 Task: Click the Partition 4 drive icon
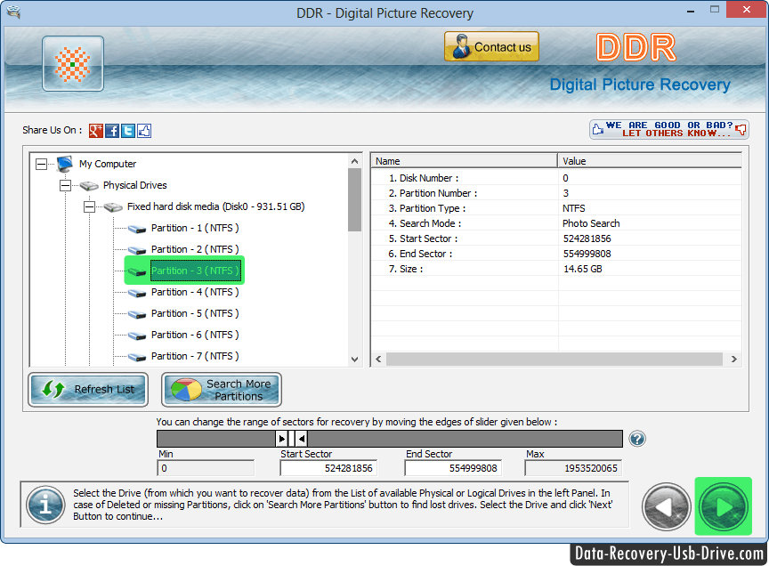click(x=137, y=293)
